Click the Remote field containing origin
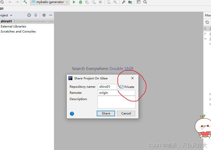211x150 pixels. tap(117, 93)
